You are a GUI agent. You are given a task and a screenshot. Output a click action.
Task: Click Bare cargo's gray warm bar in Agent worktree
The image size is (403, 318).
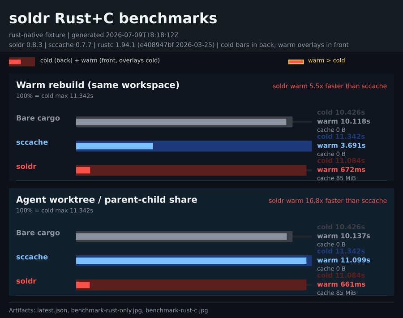click(181, 236)
